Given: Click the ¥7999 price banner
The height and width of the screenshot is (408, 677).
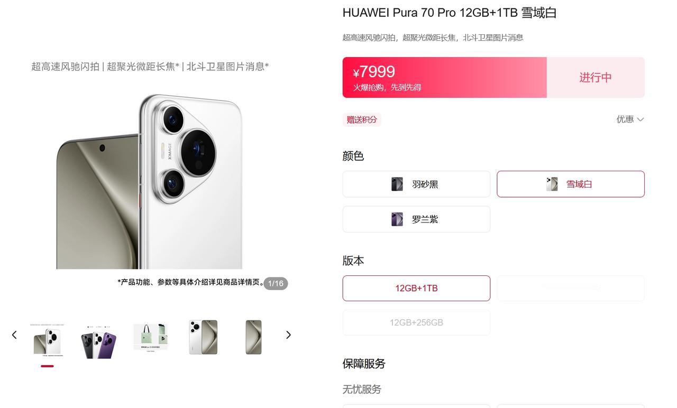Looking at the screenshot, I should (x=444, y=77).
